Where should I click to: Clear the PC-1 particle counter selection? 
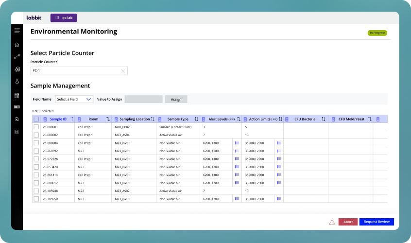[123, 71]
